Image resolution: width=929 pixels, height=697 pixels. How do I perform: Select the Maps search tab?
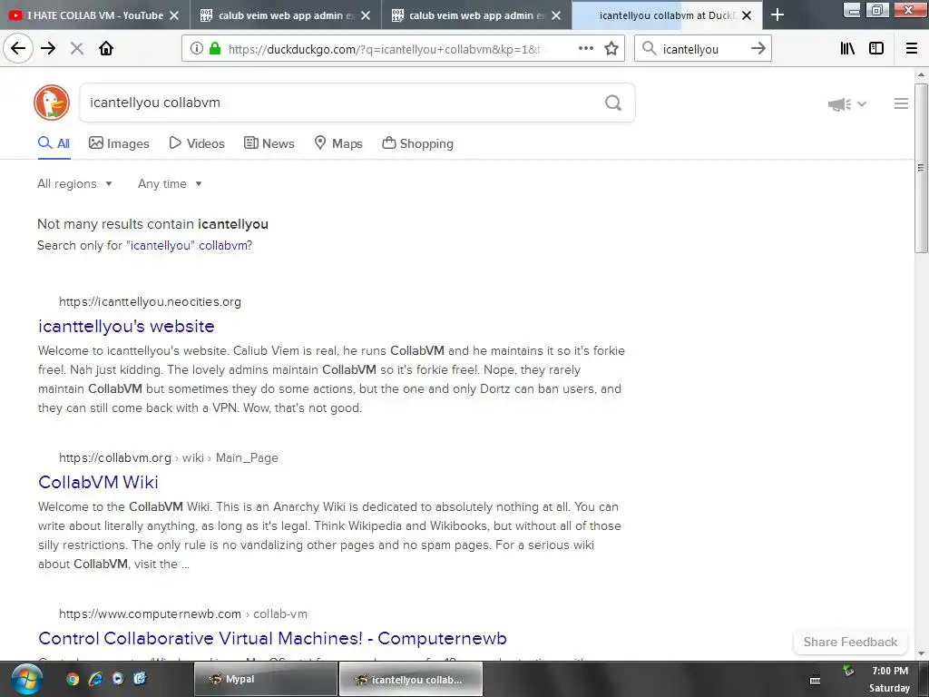coord(337,143)
